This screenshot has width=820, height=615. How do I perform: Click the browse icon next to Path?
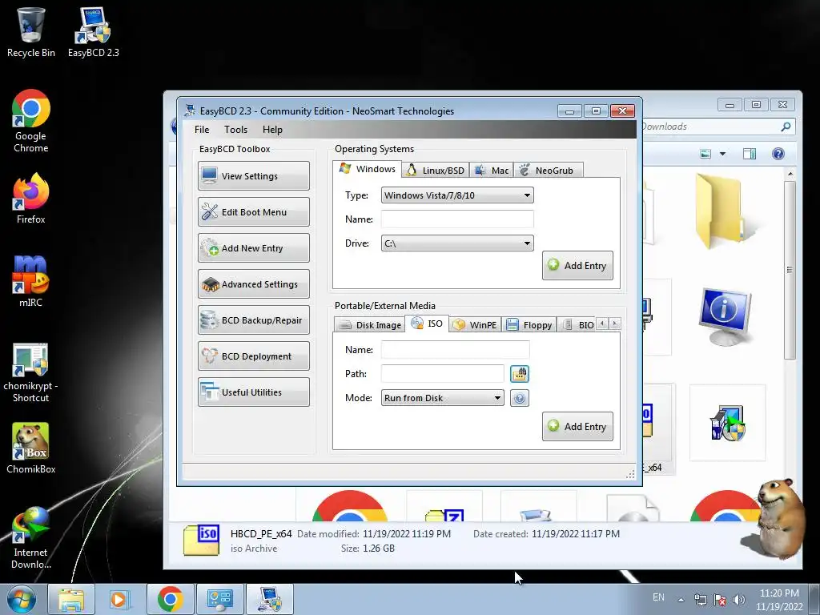(x=519, y=373)
